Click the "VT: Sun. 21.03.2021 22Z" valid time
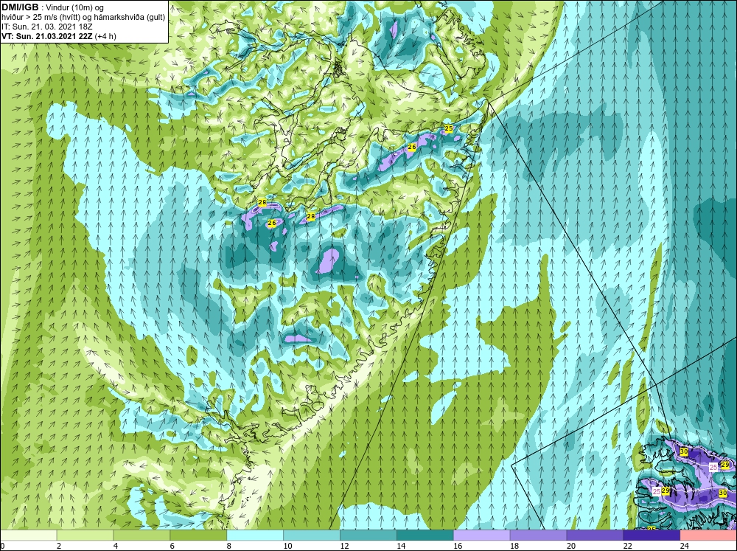Screen dimensions: 737x551 47,36
